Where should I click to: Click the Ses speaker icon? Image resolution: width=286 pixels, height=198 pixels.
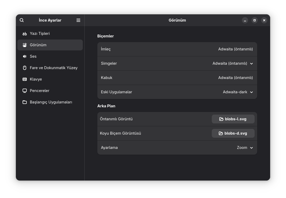(25, 56)
